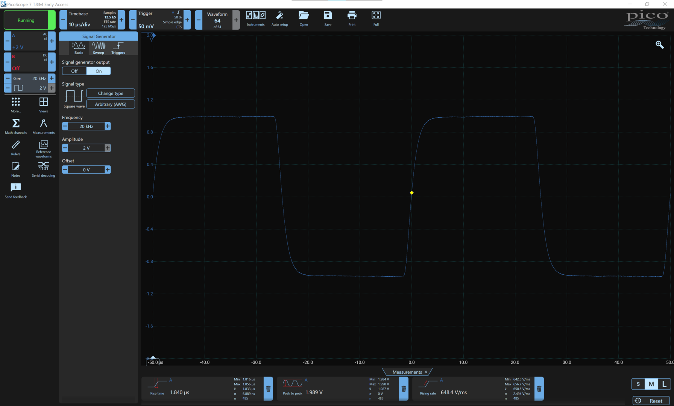Click the channel A axis marker 2.0
Screen dimensions: 674x406
pyautogui.click(x=149, y=35)
